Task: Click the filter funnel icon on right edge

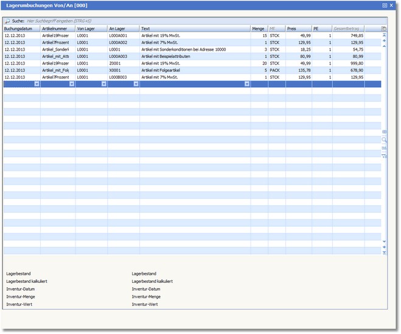Action: [384, 155]
